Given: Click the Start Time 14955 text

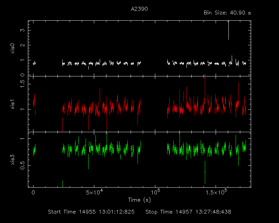Looking at the screenshot, I should tap(91, 212).
